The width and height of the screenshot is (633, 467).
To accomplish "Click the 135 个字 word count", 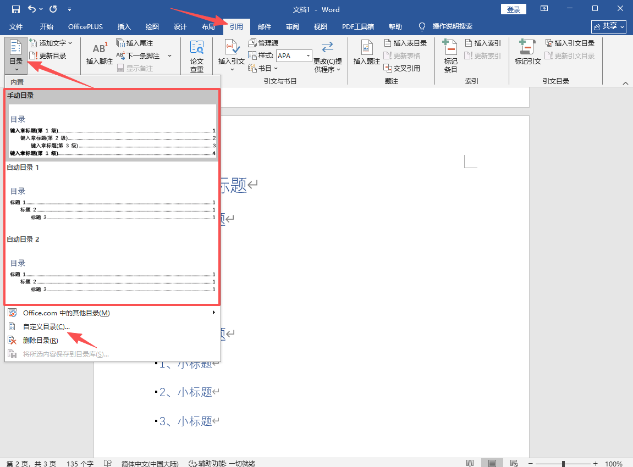I will [80, 463].
